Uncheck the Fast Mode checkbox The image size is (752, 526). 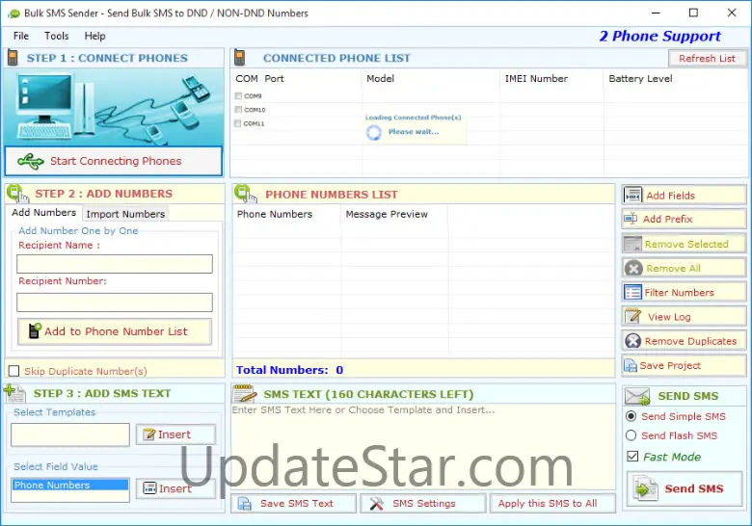click(x=632, y=457)
